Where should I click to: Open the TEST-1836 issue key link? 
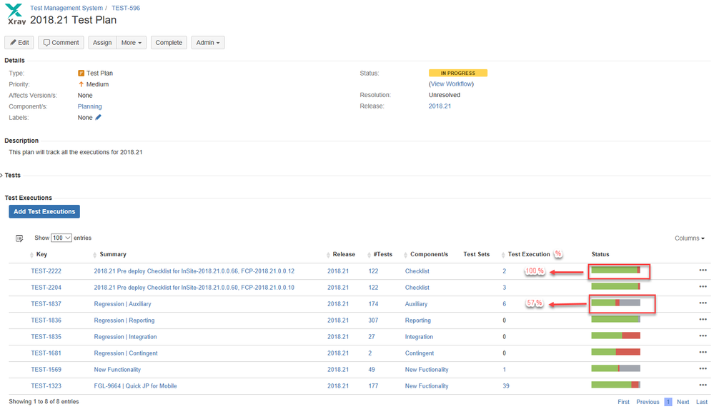pos(46,320)
